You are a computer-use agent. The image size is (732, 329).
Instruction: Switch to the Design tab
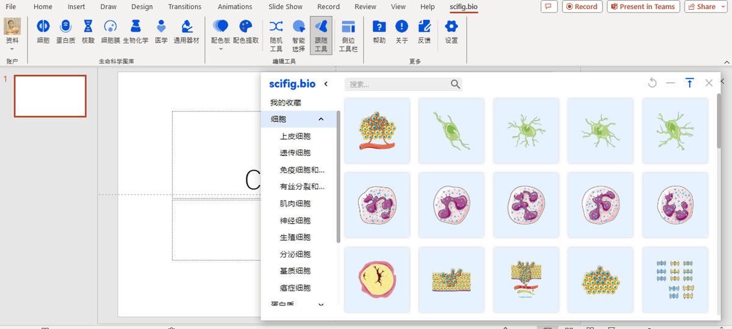click(142, 7)
